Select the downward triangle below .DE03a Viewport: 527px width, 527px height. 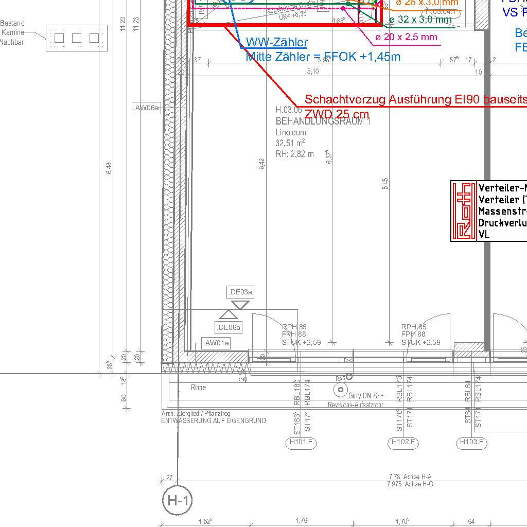tap(240, 305)
